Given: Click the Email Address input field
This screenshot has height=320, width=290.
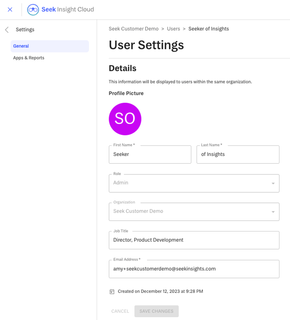Looking at the screenshot, I should (194, 269).
